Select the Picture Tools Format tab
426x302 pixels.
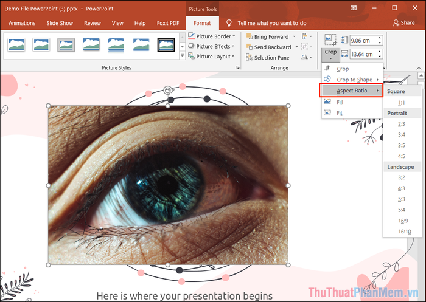(x=202, y=23)
